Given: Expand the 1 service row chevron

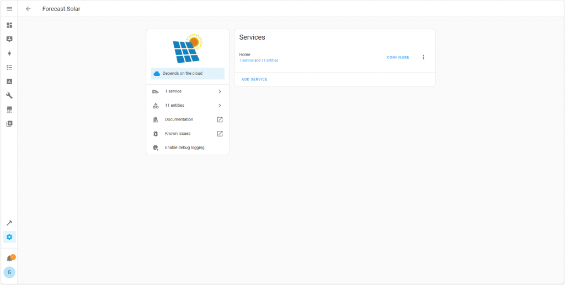Looking at the screenshot, I should [220, 92].
